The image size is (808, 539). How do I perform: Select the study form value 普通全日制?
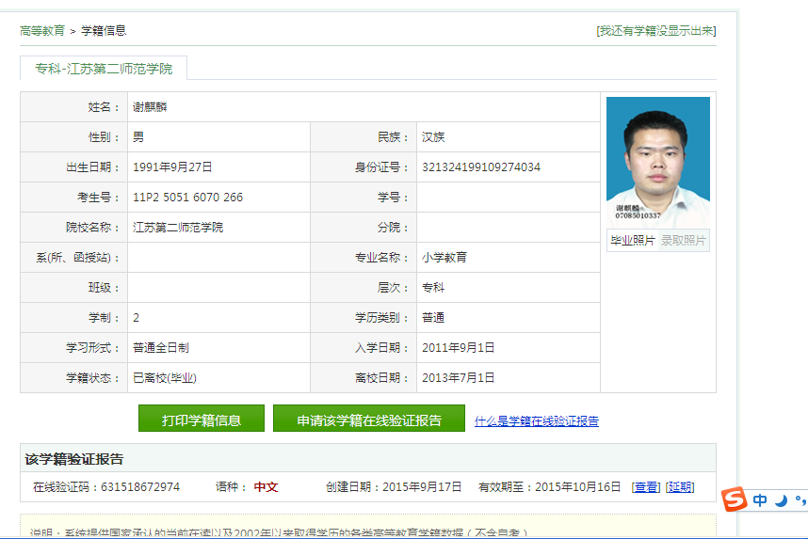click(x=161, y=348)
